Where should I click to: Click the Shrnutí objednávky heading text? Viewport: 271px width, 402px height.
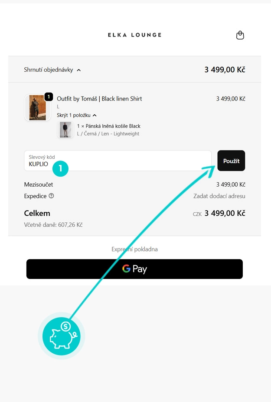[x=49, y=70]
